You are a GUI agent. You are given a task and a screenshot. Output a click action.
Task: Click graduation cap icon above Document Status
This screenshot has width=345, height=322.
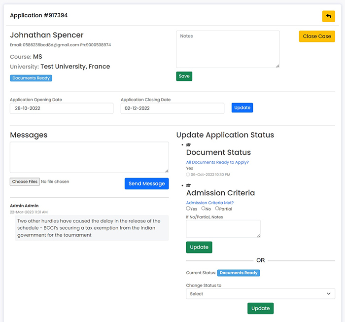189,145
